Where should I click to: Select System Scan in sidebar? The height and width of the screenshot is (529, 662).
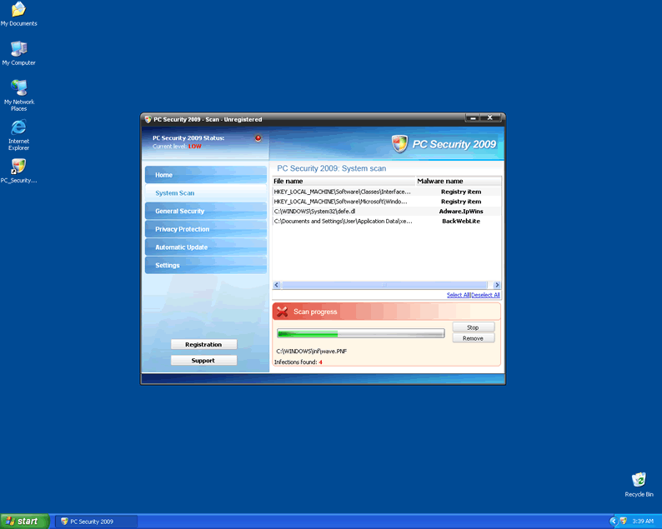205,193
